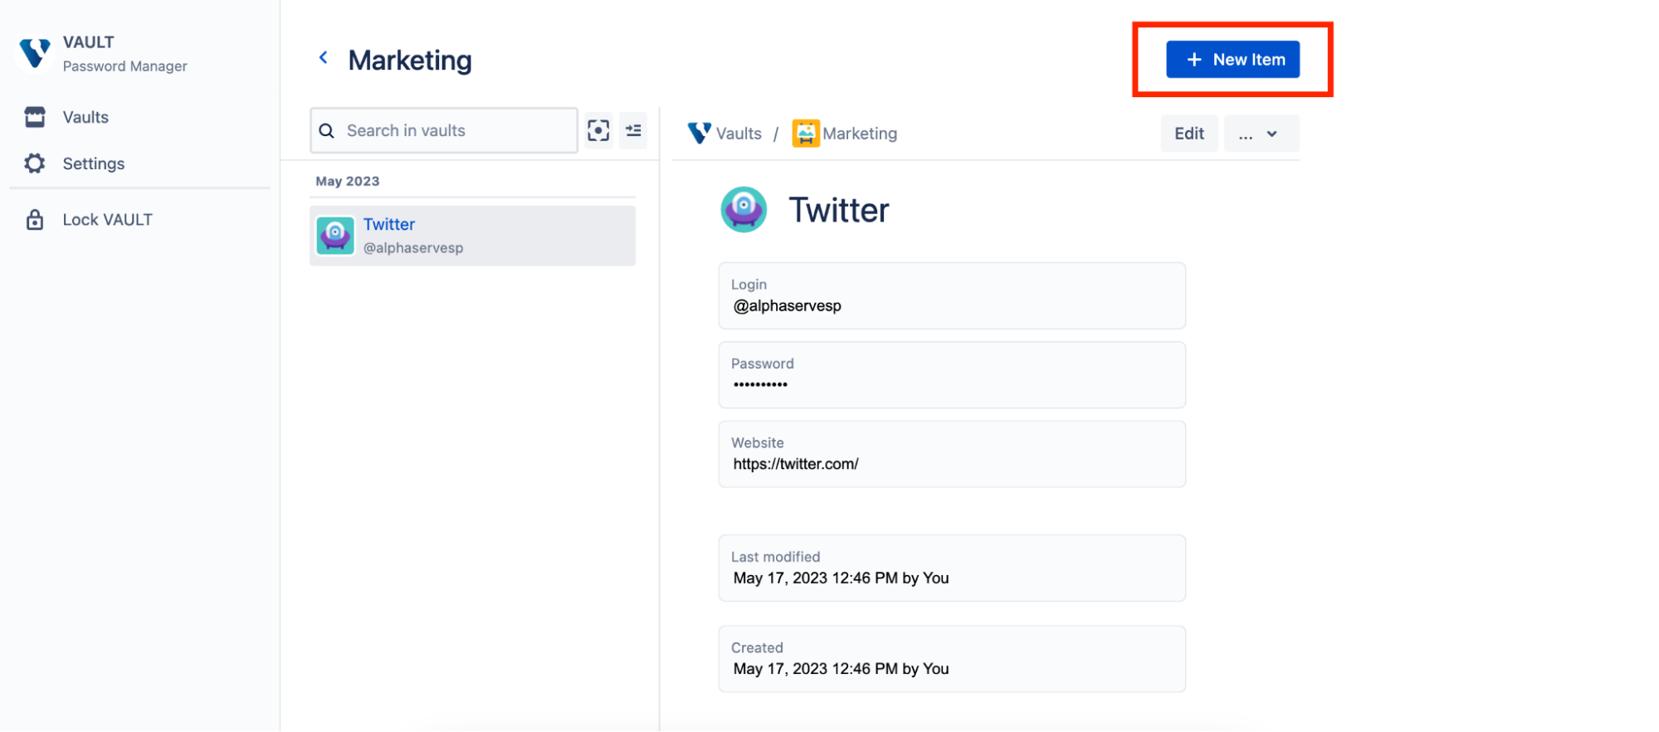Click the Last modified date entry
Image resolution: width=1659 pixels, height=732 pixels.
pyautogui.click(x=952, y=569)
